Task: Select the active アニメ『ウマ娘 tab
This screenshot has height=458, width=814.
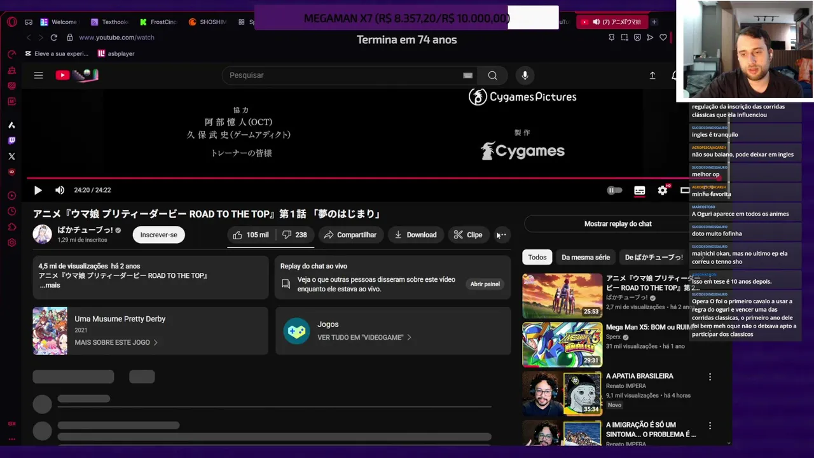Action: (612, 22)
